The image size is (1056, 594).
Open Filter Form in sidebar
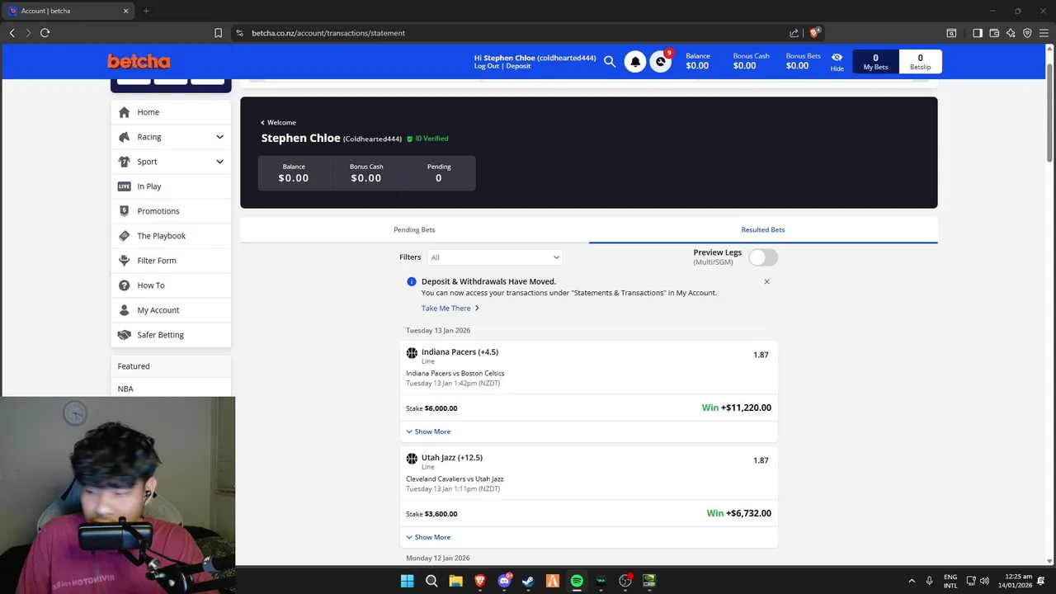coord(171,261)
